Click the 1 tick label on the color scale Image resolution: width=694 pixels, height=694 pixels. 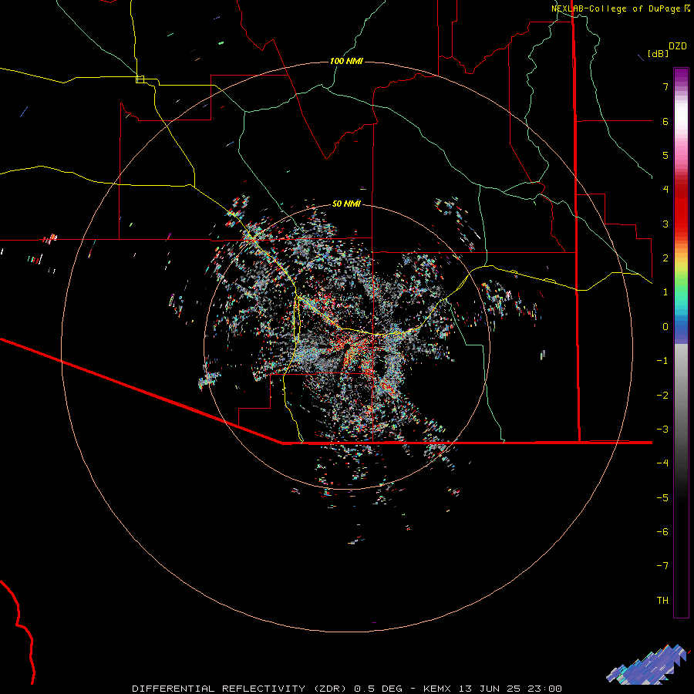(665, 292)
